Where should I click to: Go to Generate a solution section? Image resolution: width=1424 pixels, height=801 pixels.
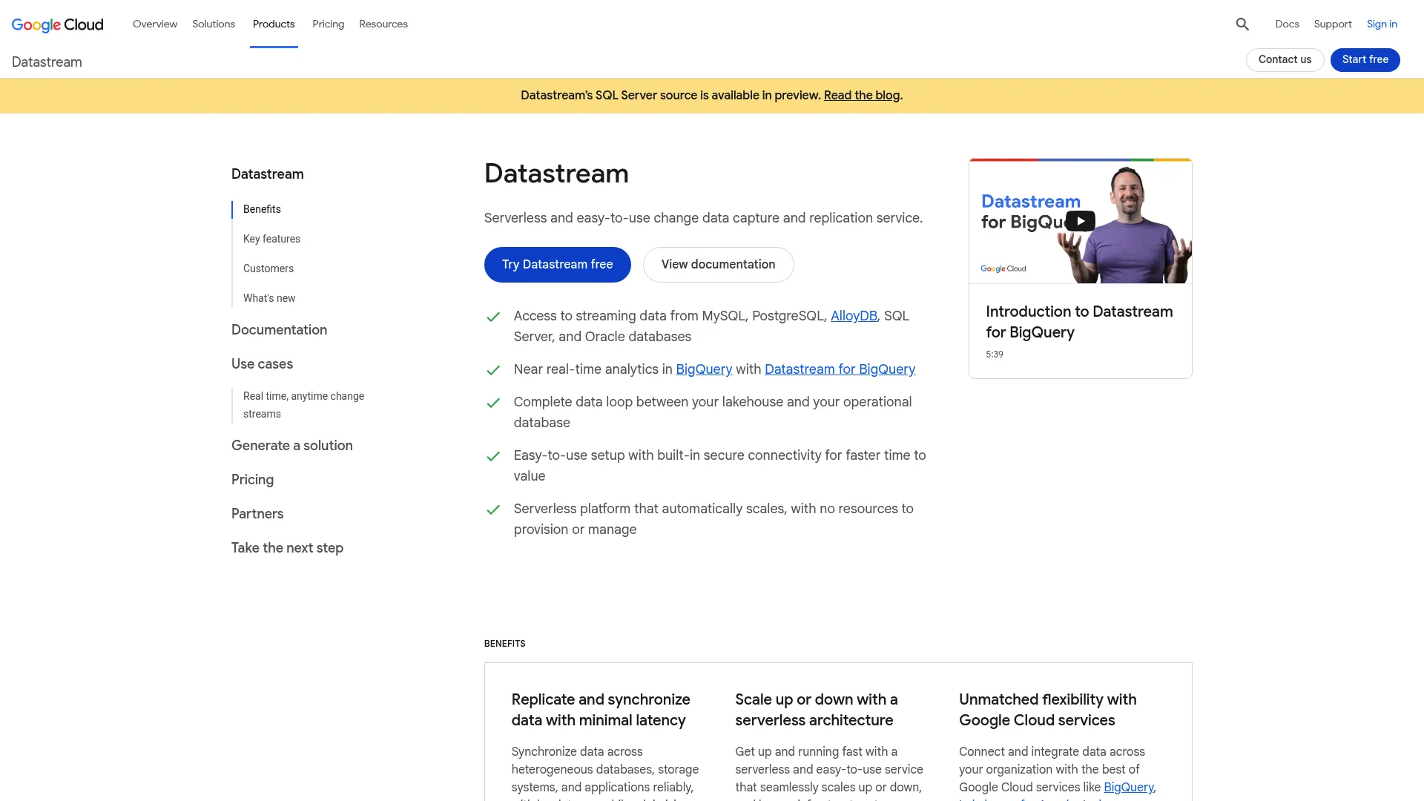pos(291,446)
